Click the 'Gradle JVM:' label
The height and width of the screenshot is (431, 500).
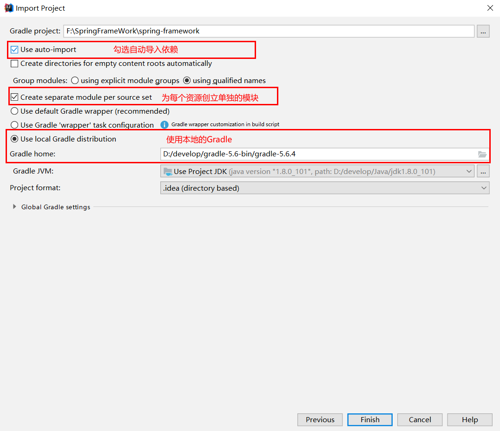click(33, 171)
